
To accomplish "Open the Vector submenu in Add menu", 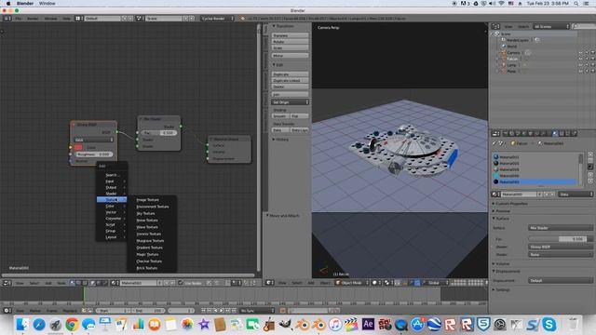I will [x=112, y=212].
